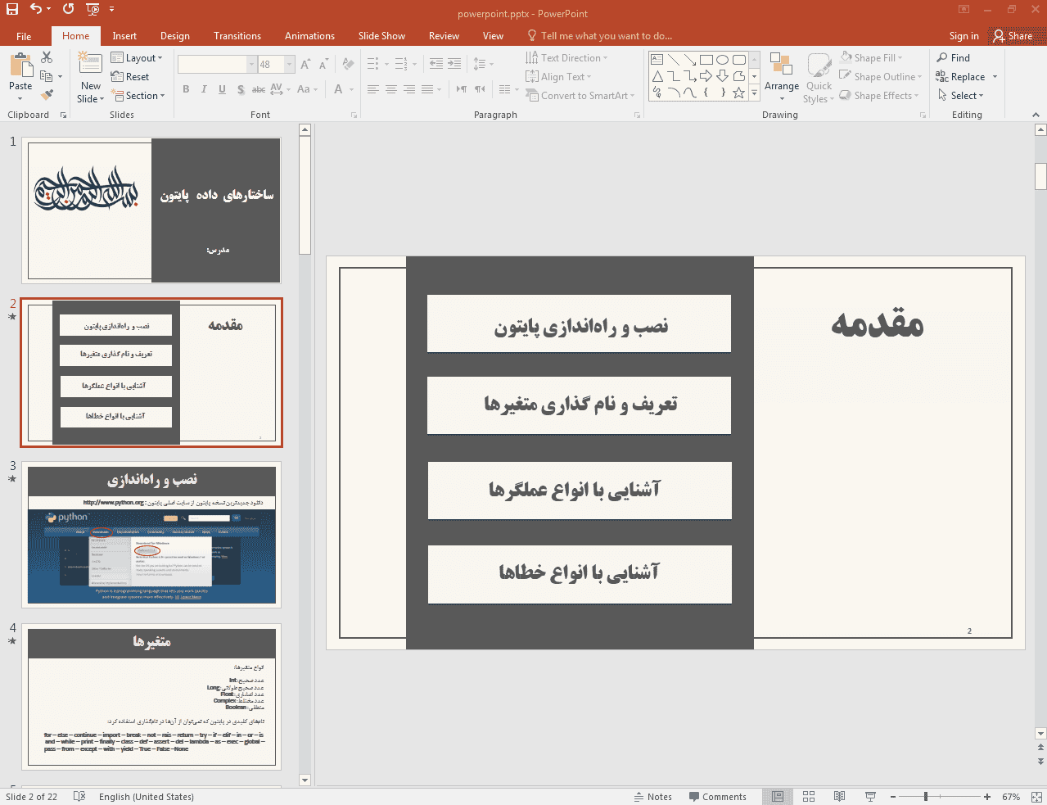Switch to the Design tab
Screen dimensions: 1047x805
[x=175, y=36]
